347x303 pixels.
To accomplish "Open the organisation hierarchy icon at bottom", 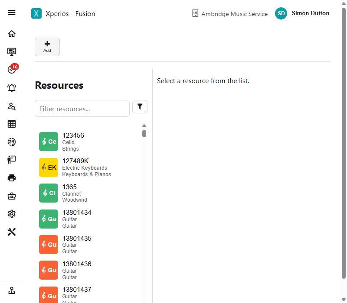I will [12, 290].
